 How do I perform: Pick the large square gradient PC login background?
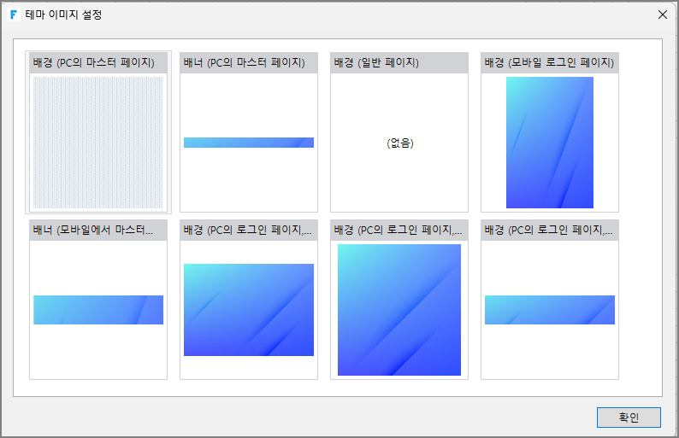399,310
